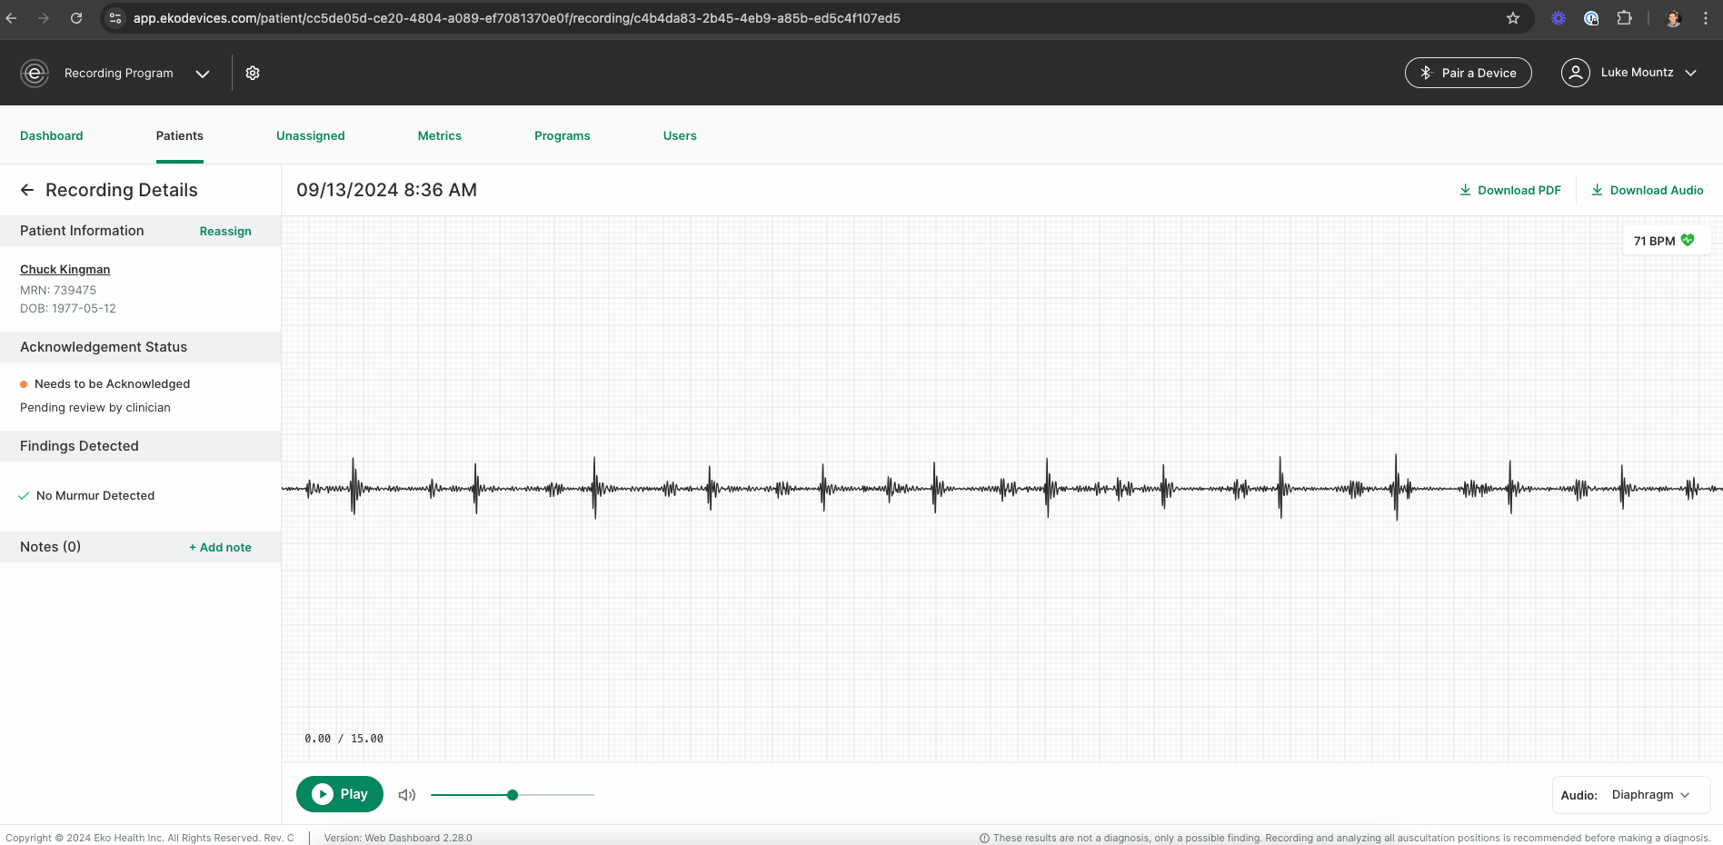
Task: Reload the page in the browser
Action: (76, 18)
